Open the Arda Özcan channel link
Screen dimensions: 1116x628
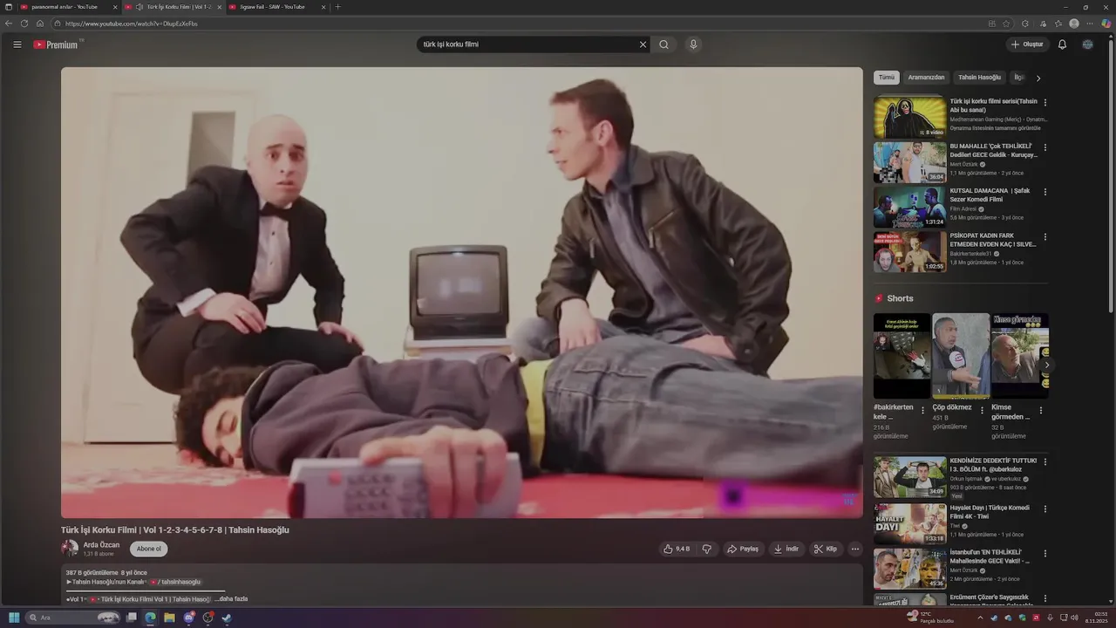click(x=101, y=545)
